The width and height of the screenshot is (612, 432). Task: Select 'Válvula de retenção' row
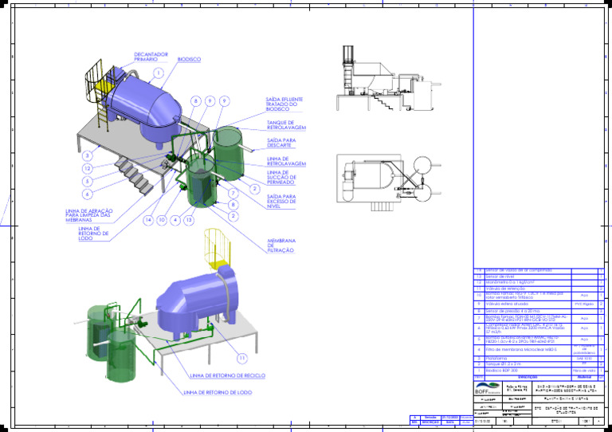[x=539, y=289]
